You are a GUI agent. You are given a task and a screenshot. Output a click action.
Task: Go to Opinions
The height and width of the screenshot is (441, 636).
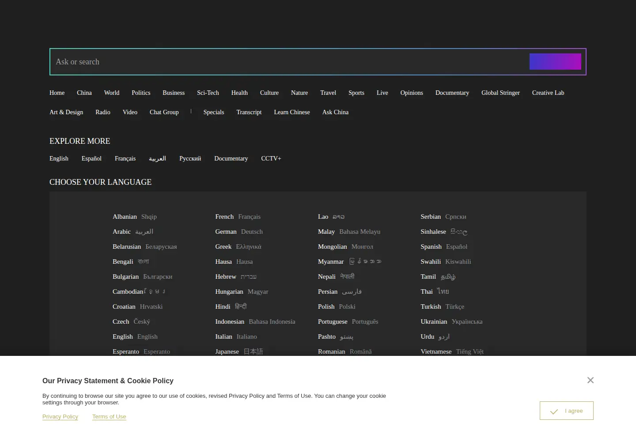point(412,93)
